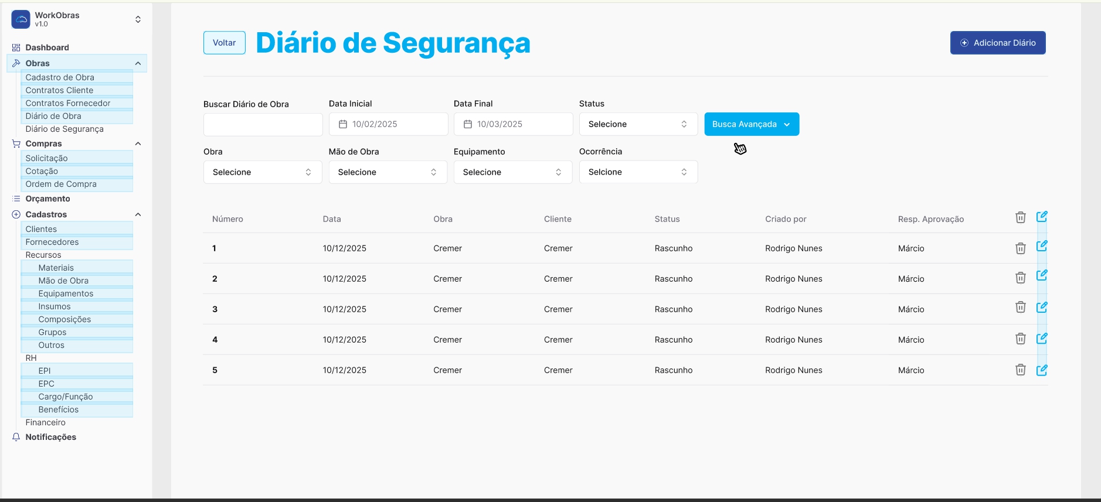Open edit icon for row 5
This screenshot has width=1101, height=502.
coord(1041,370)
